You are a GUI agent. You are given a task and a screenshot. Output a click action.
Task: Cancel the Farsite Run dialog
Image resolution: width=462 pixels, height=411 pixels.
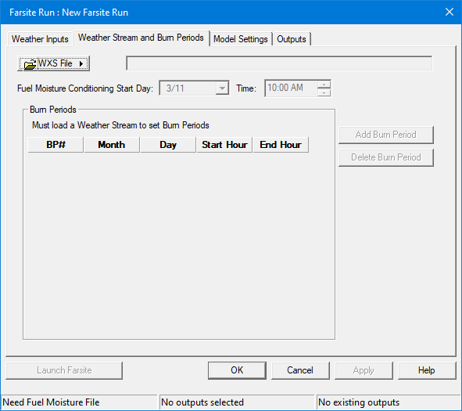300,370
